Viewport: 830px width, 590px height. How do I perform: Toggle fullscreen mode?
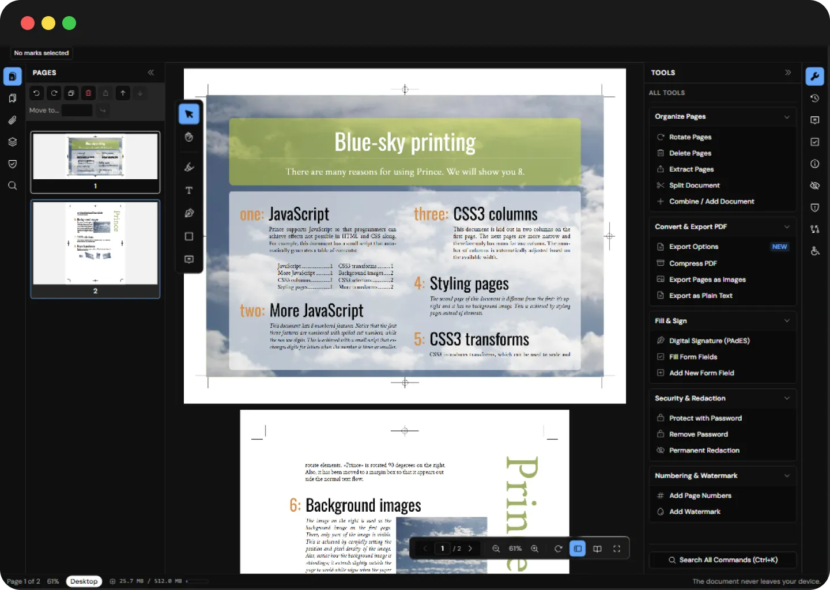pyautogui.click(x=617, y=549)
